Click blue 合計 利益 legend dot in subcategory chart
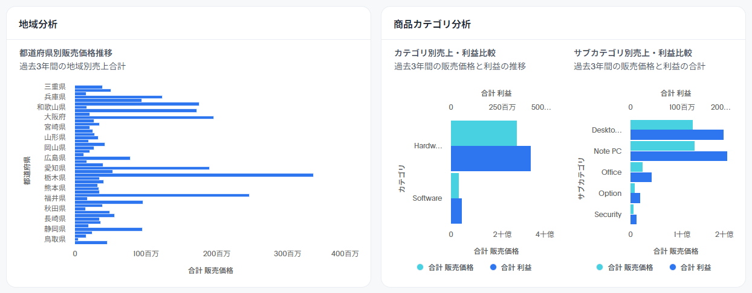752x293 pixels. 674,267
